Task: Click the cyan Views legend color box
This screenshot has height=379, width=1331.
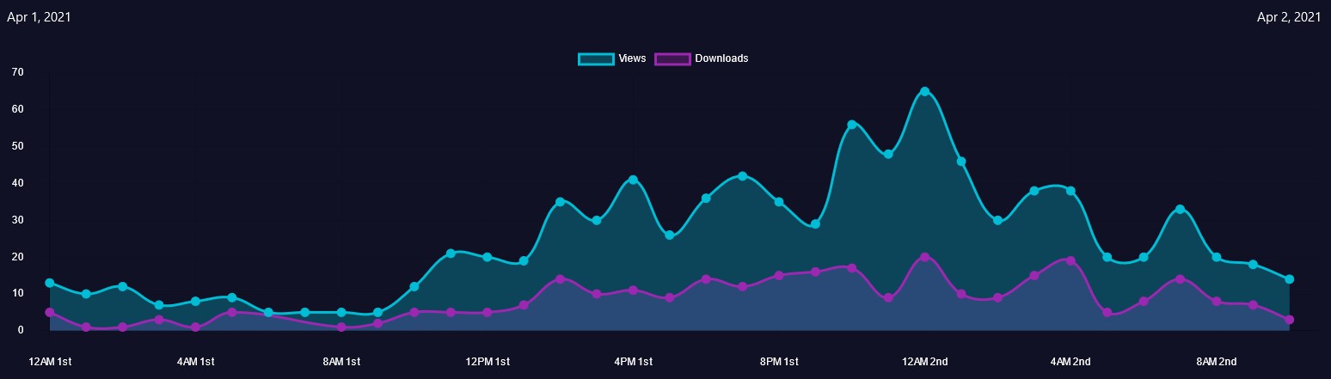Action: click(595, 58)
